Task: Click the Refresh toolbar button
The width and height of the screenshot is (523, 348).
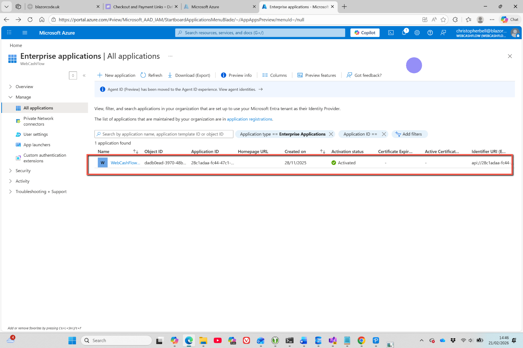Action: click(151, 75)
